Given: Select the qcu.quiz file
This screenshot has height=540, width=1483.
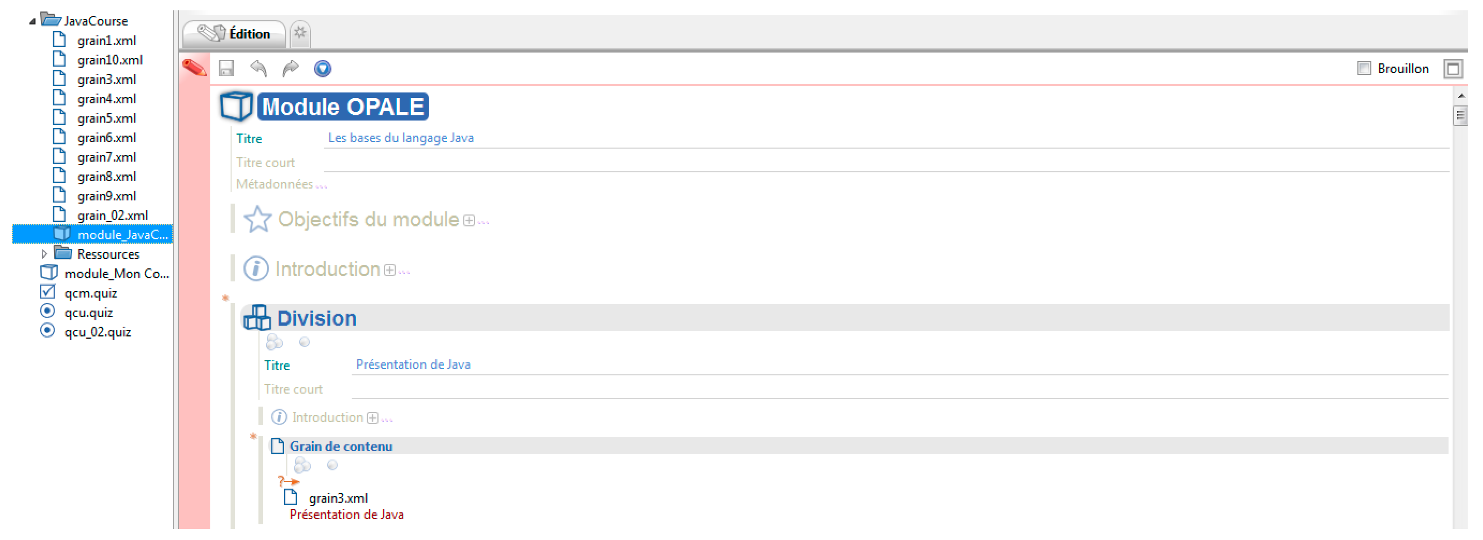Looking at the screenshot, I should point(89,312).
